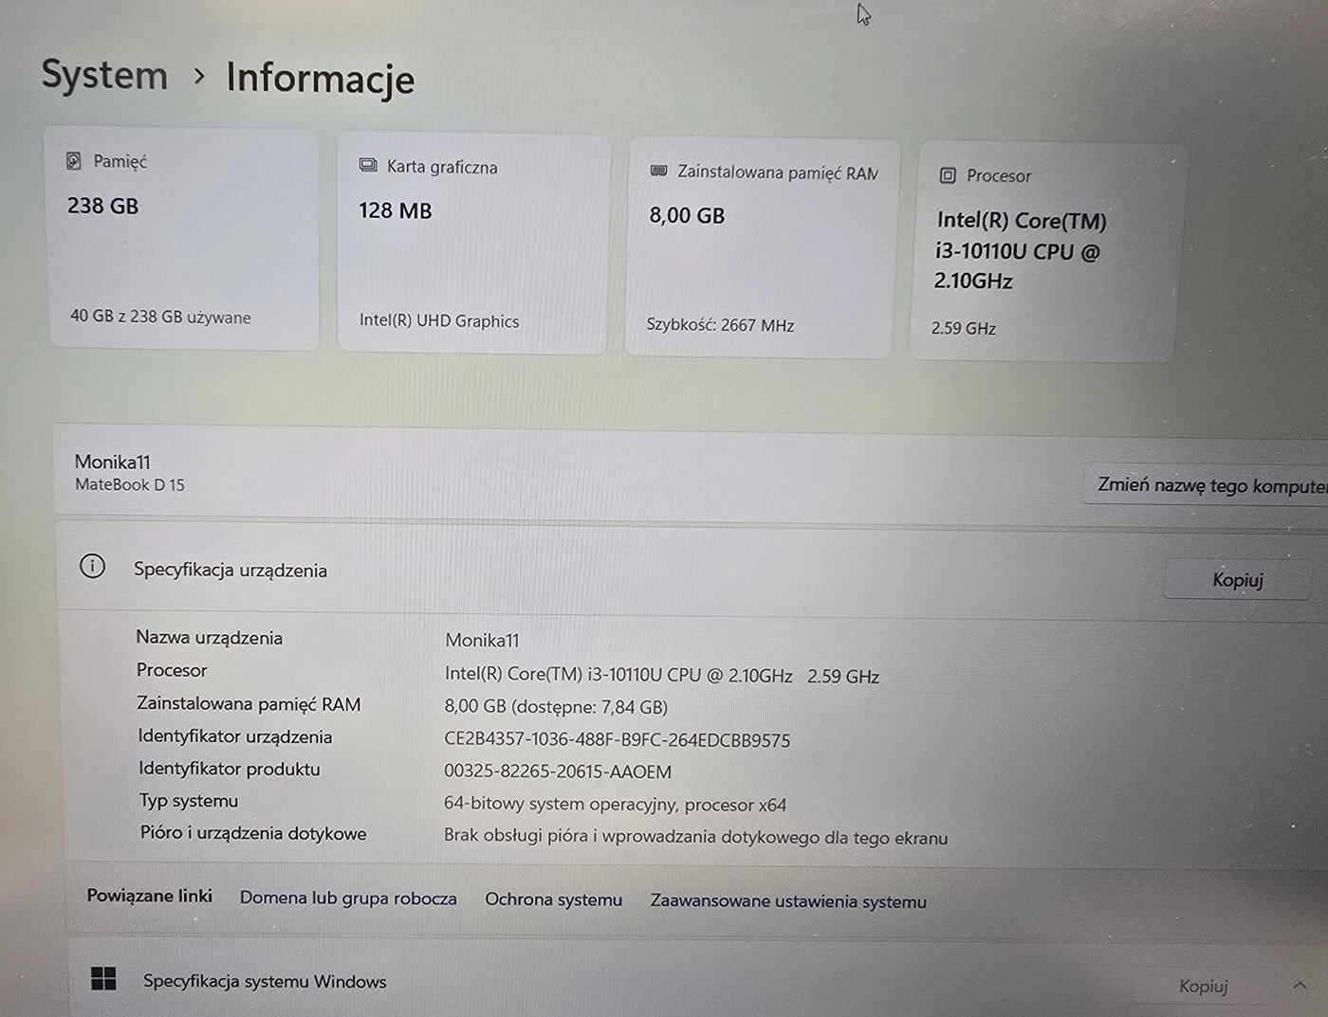
Task: Click the Monika11 value beside Nazwa urządzenia
Action: tap(482, 641)
